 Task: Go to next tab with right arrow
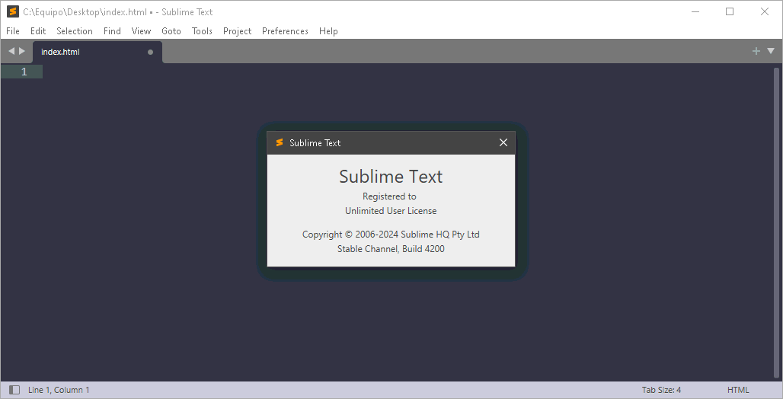pos(22,51)
